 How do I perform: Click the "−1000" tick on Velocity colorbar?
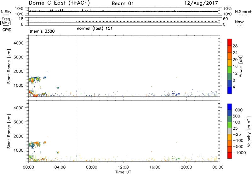coord(239,153)
